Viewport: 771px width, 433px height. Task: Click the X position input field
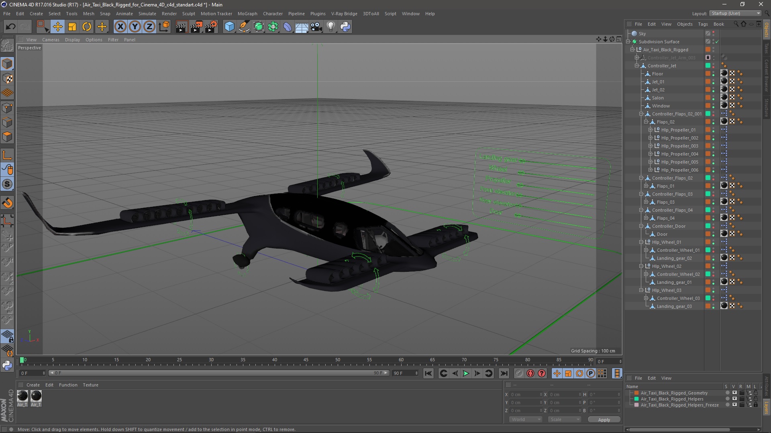[526, 395]
